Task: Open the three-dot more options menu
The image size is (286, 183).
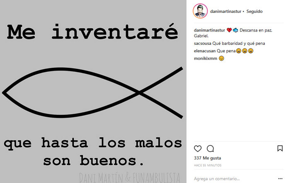Action: click(x=280, y=178)
